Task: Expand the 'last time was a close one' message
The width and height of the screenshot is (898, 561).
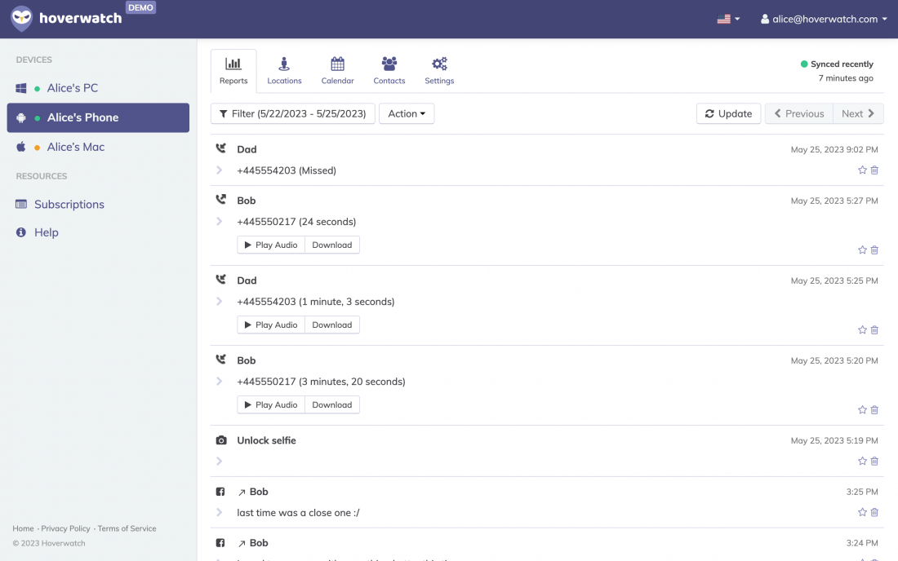Action: pyautogui.click(x=220, y=512)
